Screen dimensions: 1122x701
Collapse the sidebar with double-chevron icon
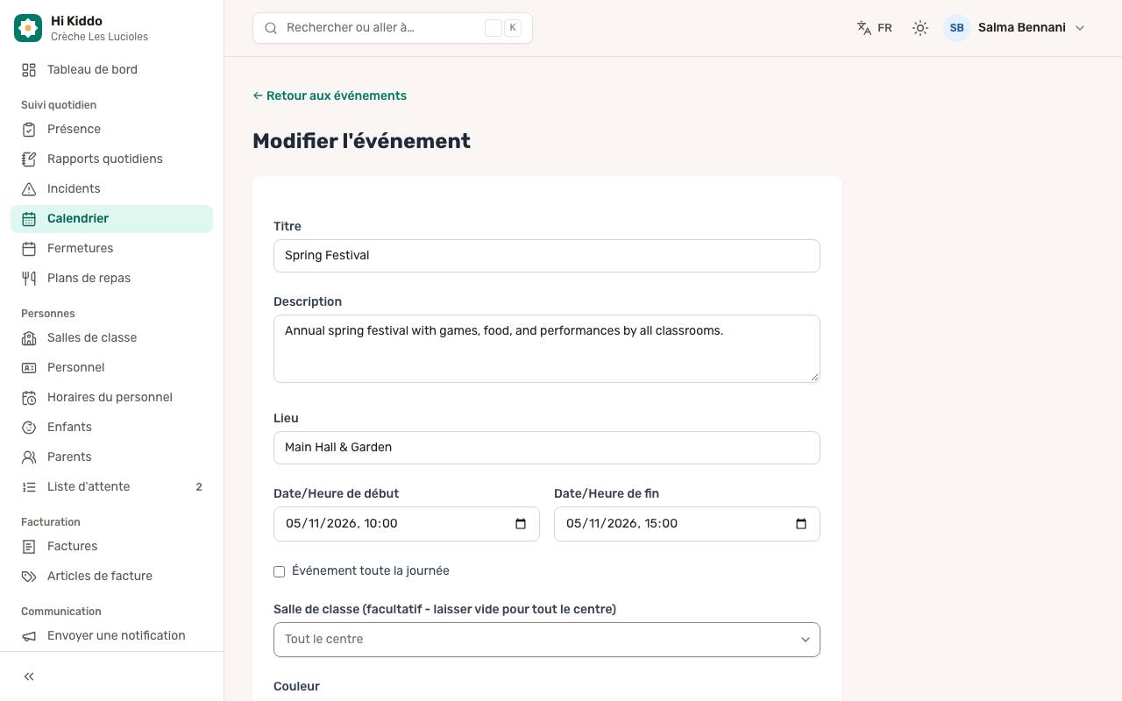pos(29,676)
